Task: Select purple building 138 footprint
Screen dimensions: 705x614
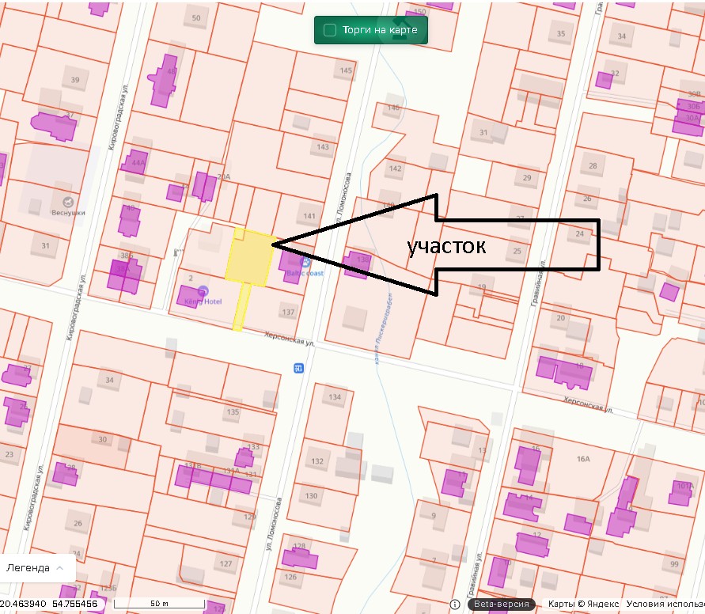Action: coord(358,263)
